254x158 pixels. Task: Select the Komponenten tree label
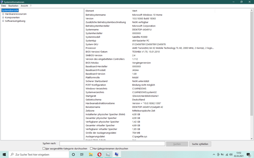(12, 18)
